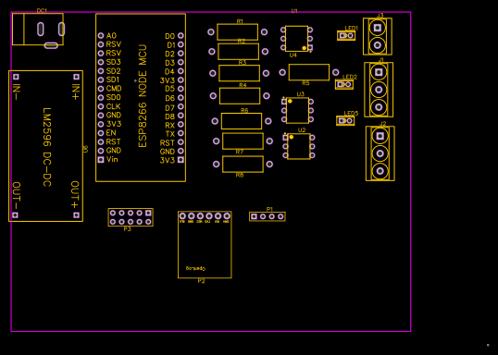Viewport: 498px width, 355px height.
Task: Select the R5 resistor footprint
Action: coord(309,72)
